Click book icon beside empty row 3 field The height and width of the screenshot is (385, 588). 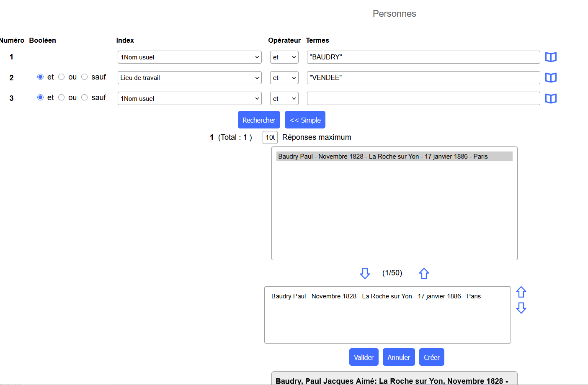pyautogui.click(x=551, y=98)
